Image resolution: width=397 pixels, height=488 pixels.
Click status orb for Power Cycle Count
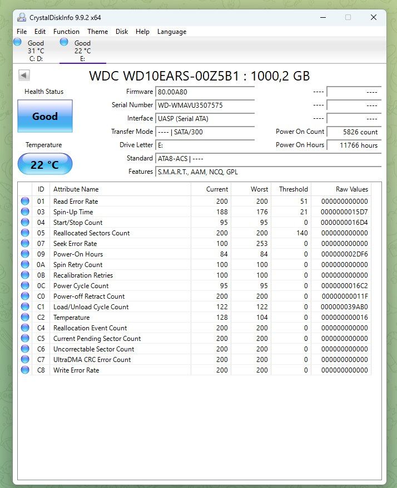(x=25, y=285)
